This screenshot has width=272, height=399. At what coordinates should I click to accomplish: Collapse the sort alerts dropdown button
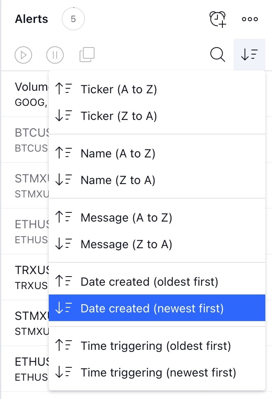(x=250, y=55)
